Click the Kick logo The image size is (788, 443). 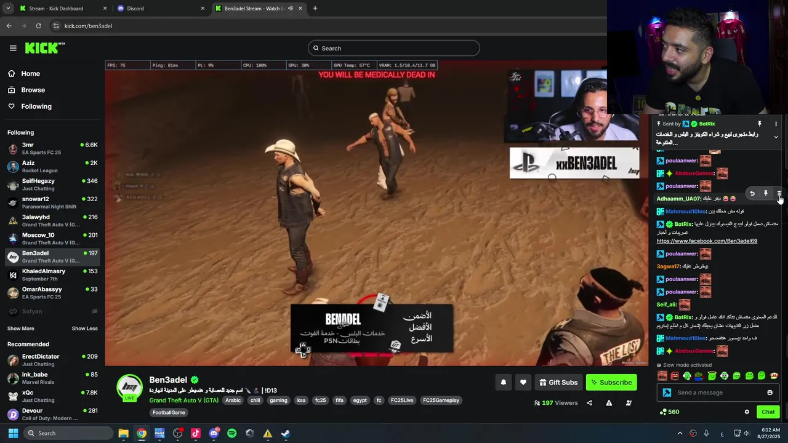[45, 48]
